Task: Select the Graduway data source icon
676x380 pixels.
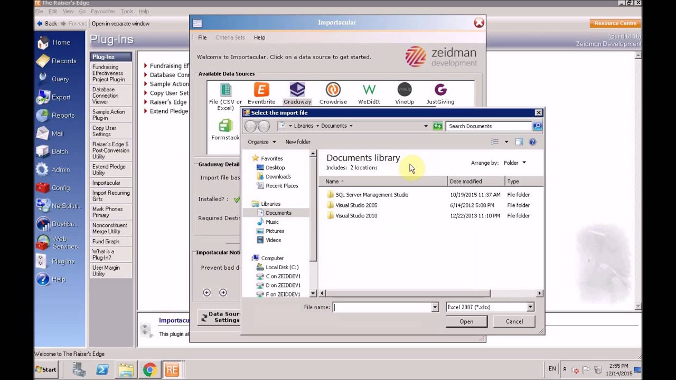Action: pyautogui.click(x=297, y=90)
